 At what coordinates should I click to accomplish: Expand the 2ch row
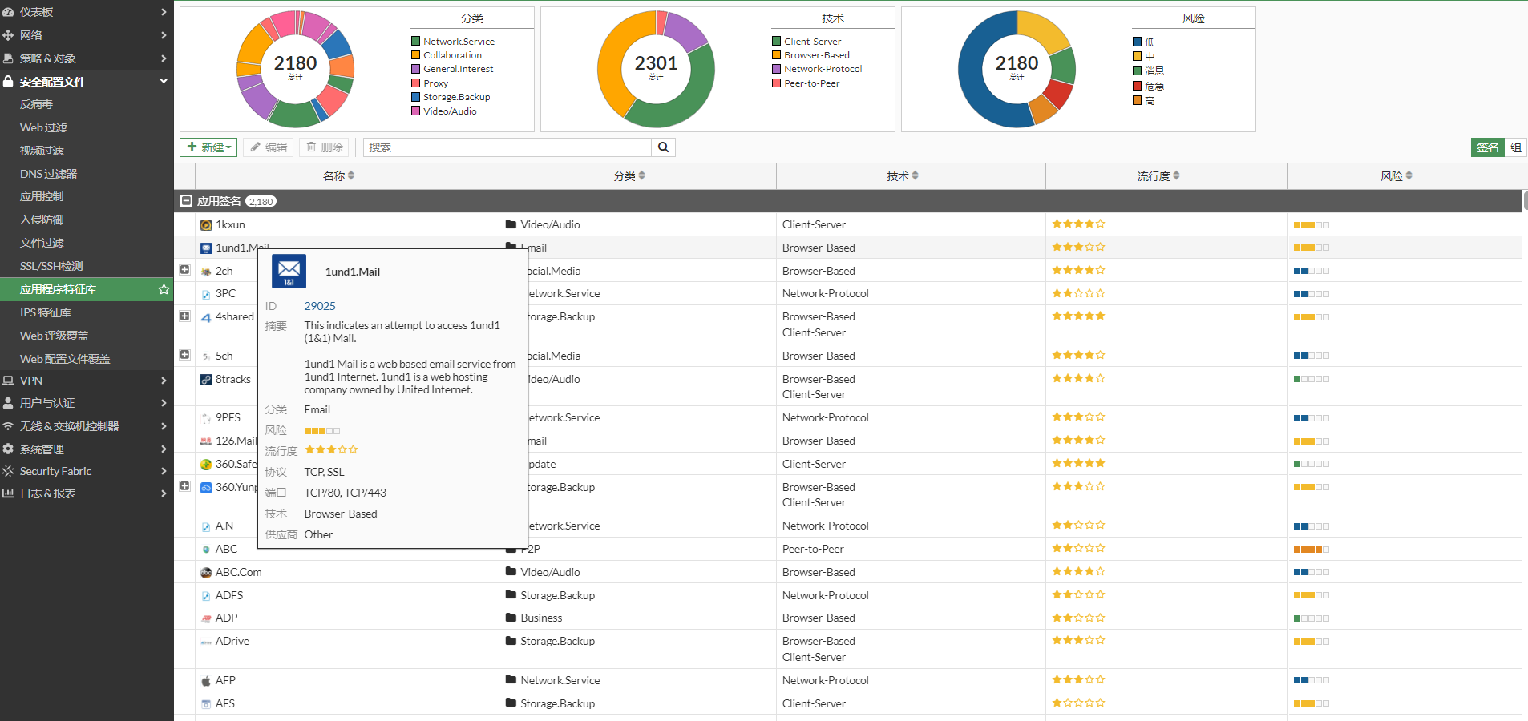point(184,270)
